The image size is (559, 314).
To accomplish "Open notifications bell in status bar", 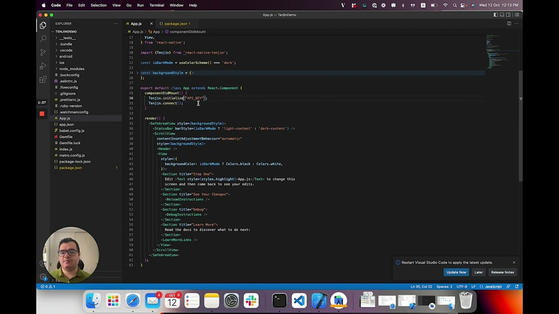I will (517, 287).
